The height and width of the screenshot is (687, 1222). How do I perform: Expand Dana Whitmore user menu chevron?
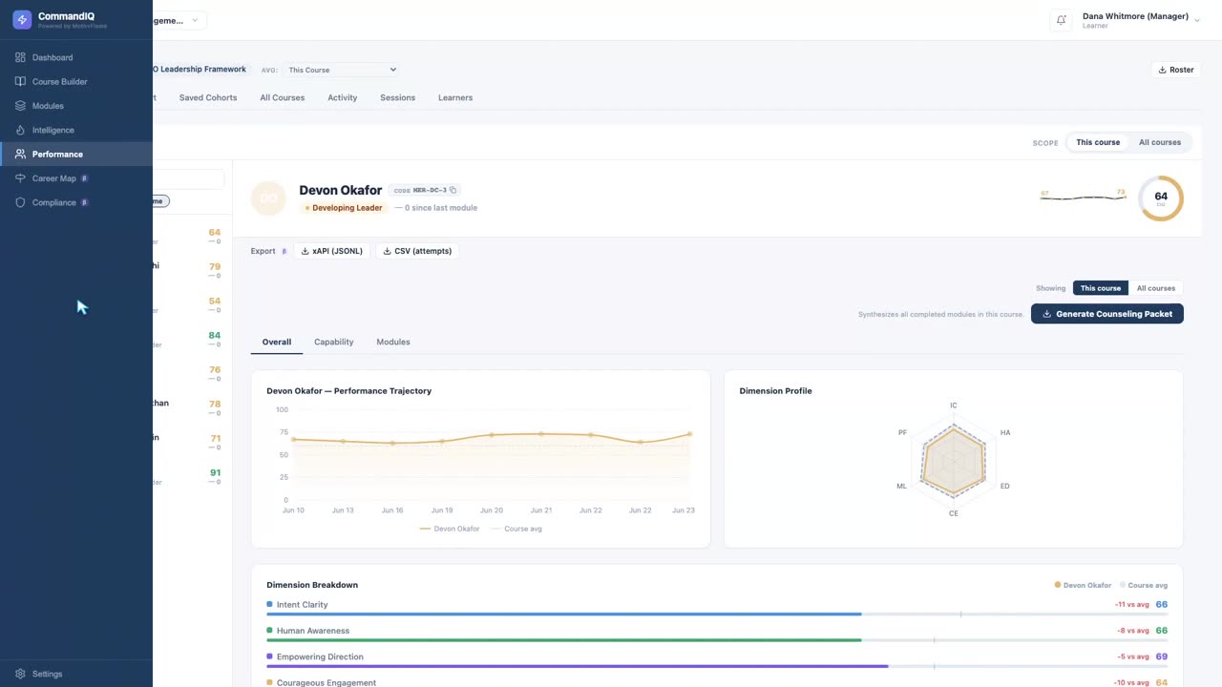tap(1197, 20)
